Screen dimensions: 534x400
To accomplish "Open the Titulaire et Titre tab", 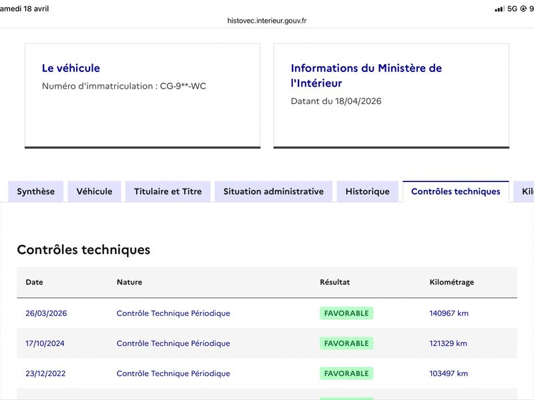I will point(168,191).
